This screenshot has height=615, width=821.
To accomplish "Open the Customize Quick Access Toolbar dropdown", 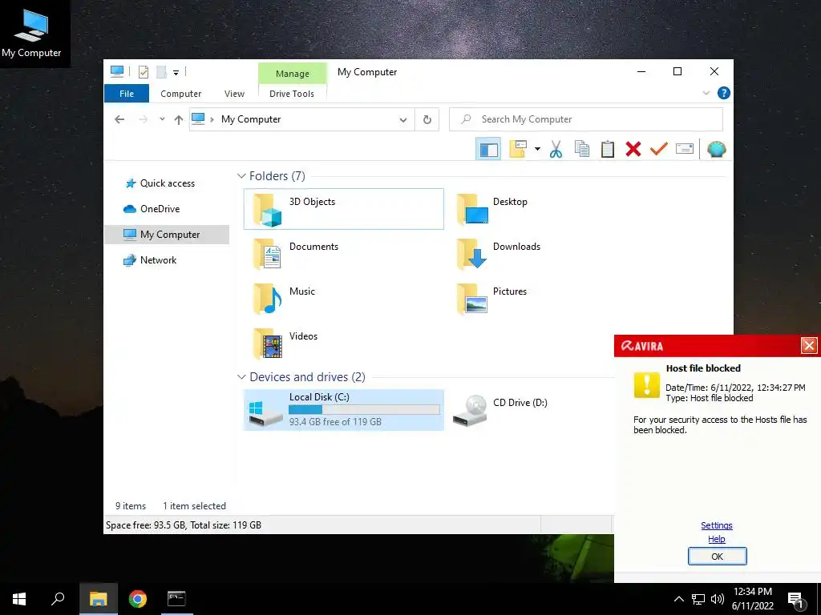I will click(x=176, y=73).
